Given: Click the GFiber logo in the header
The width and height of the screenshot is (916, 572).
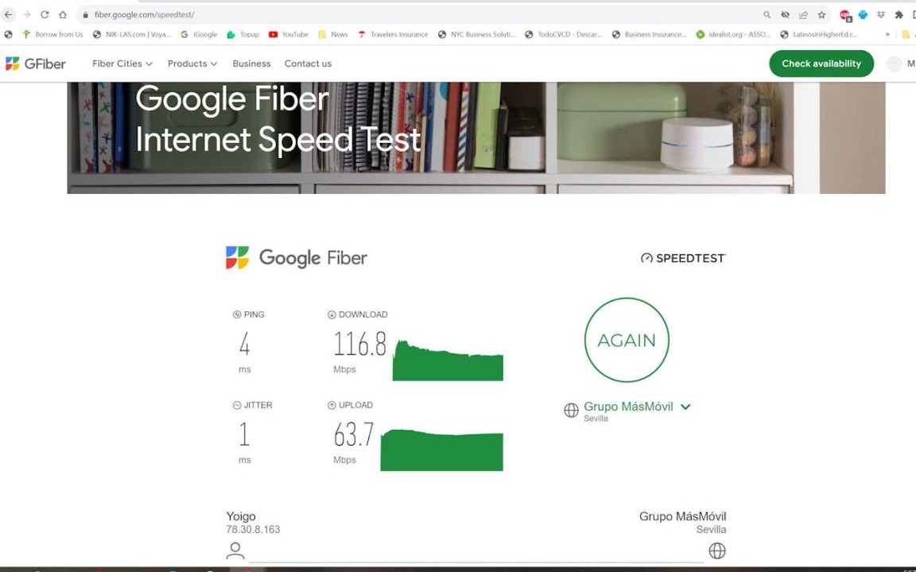Looking at the screenshot, I should (x=36, y=64).
